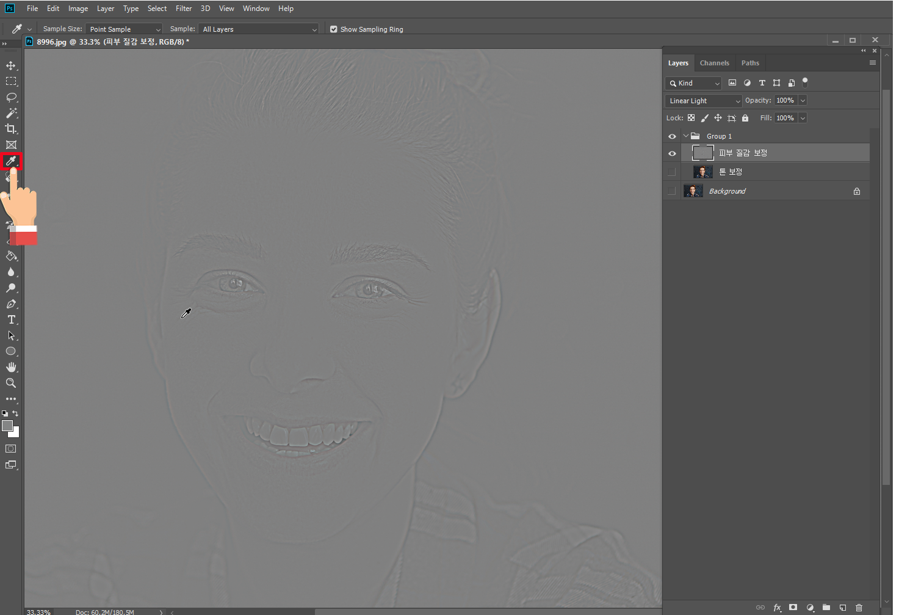899x615 pixels.
Task: Add a layer mask
Action: (x=793, y=607)
